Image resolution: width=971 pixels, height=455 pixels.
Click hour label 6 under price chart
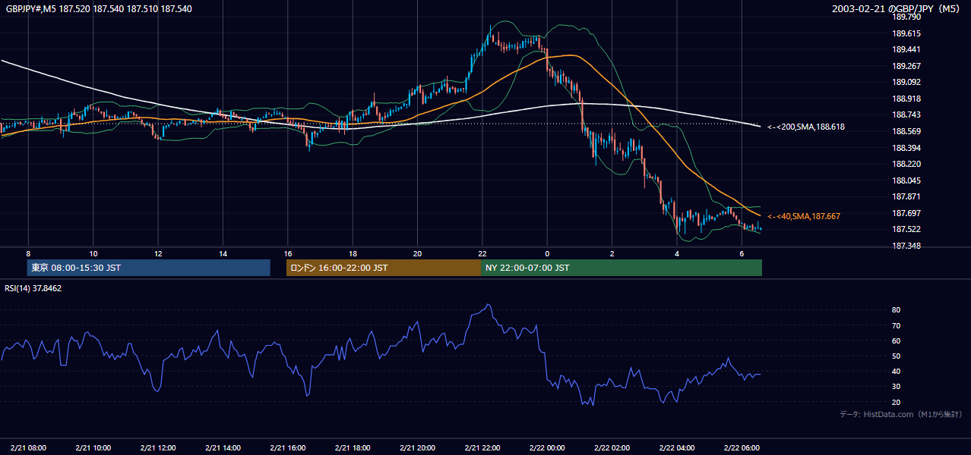[742, 253]
